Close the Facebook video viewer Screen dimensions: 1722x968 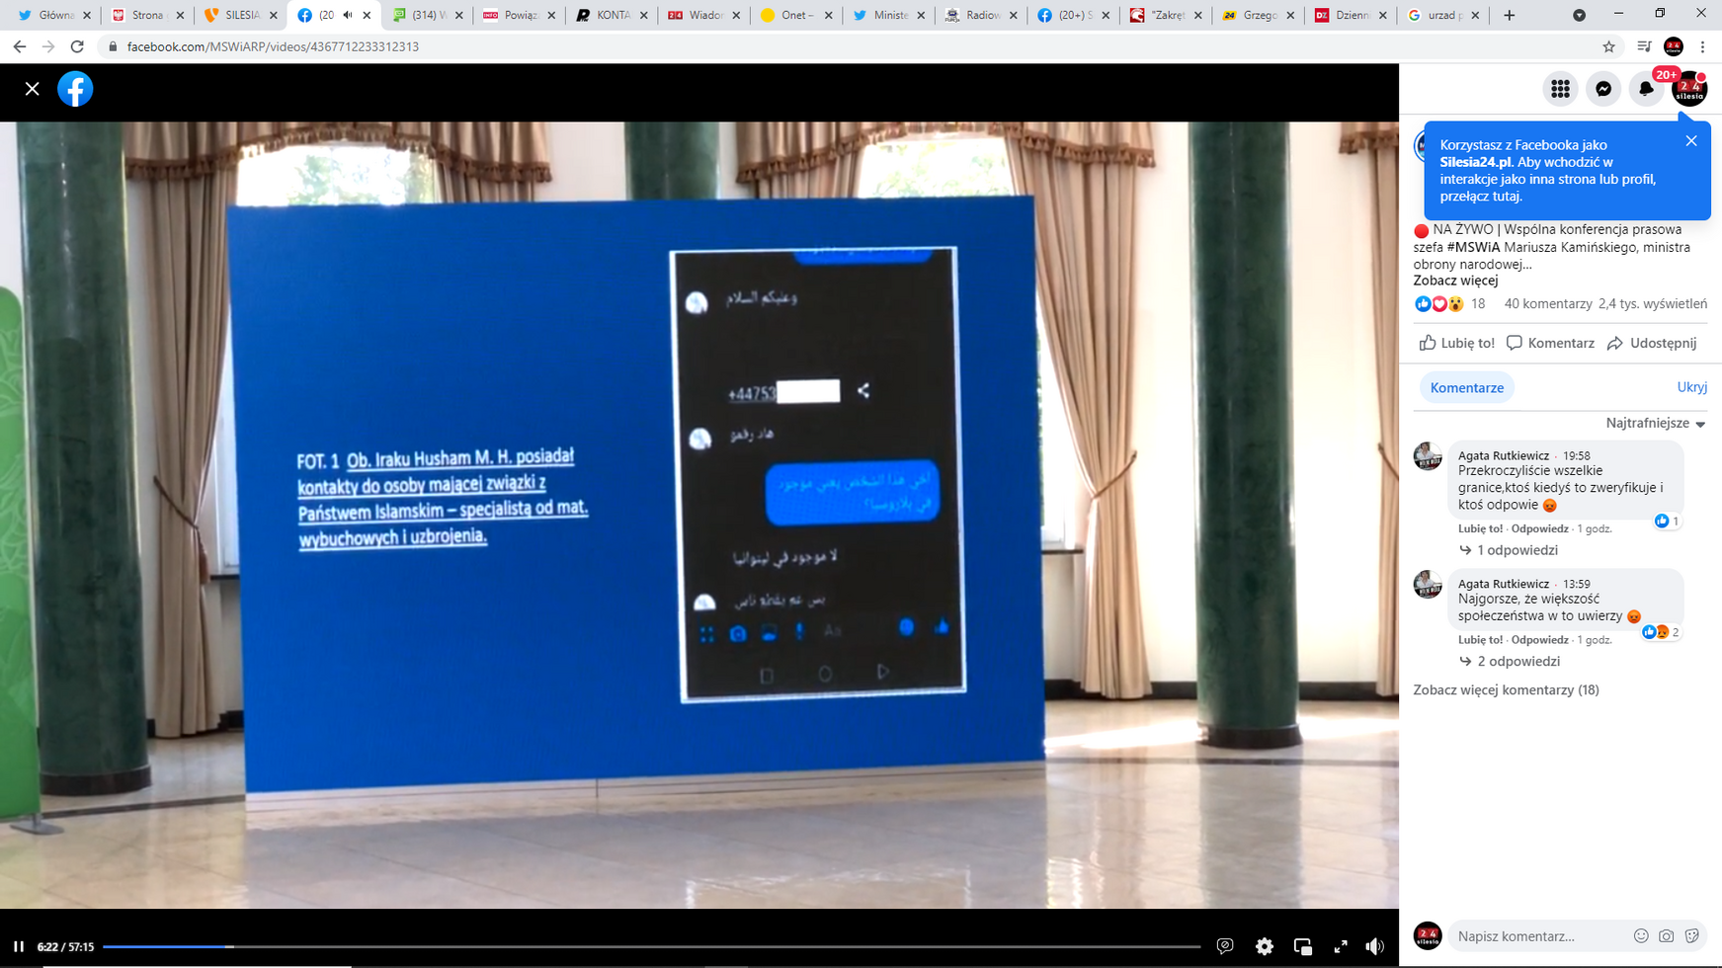coord(33,89)
